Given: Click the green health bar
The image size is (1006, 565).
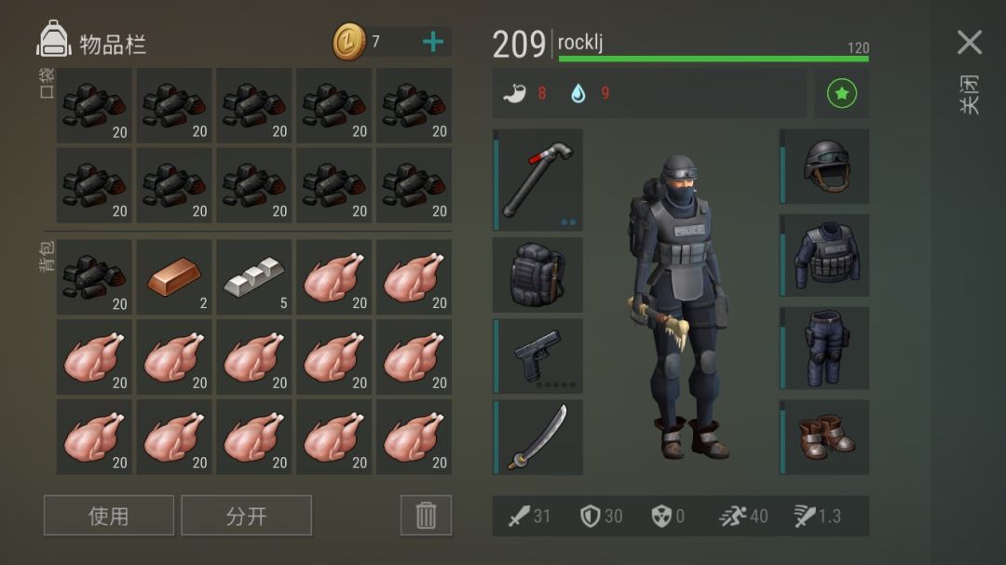Looking at the screenshot, I should point(714,59).
